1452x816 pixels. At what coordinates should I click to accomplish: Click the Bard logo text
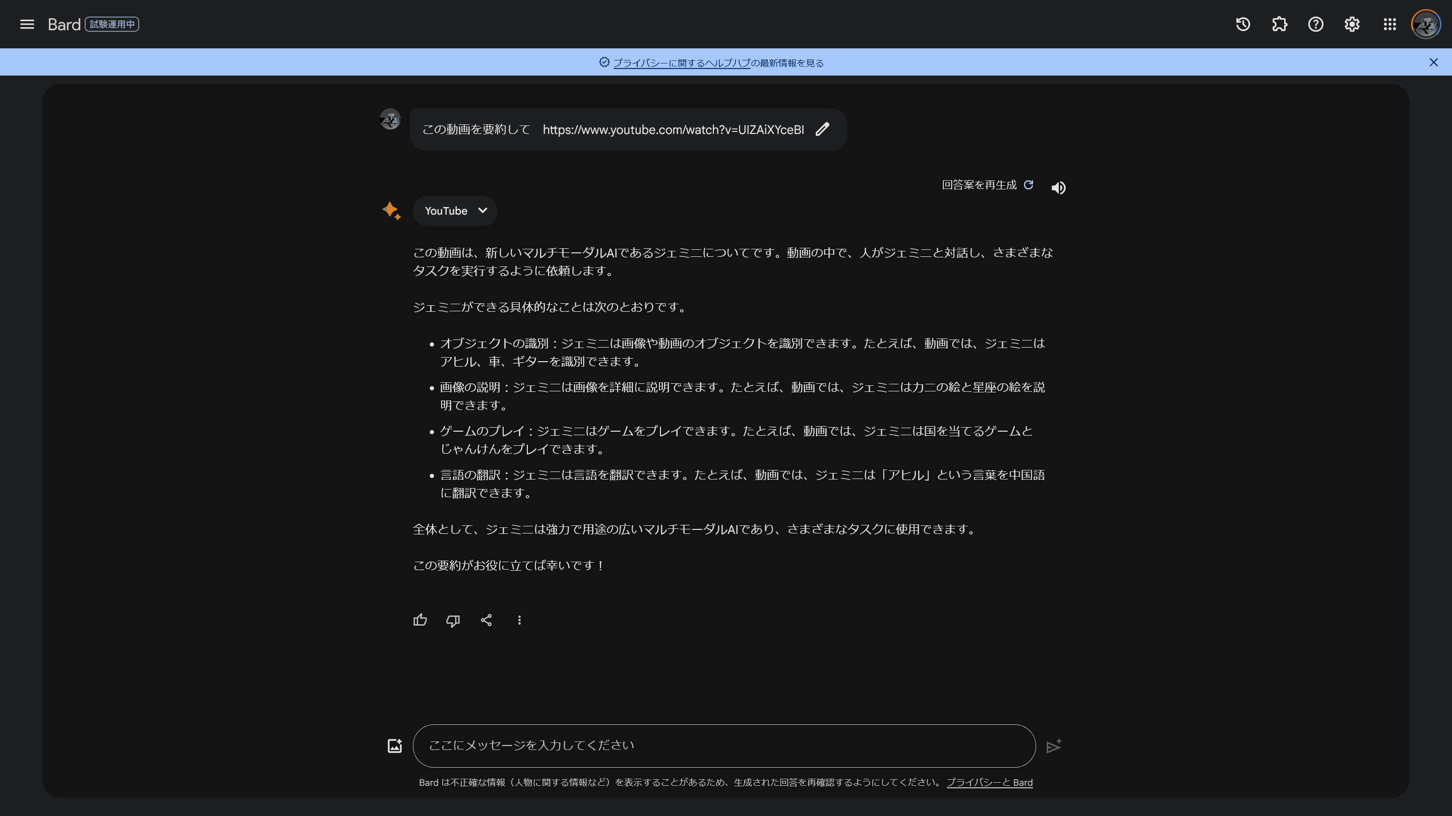(64, 24)
